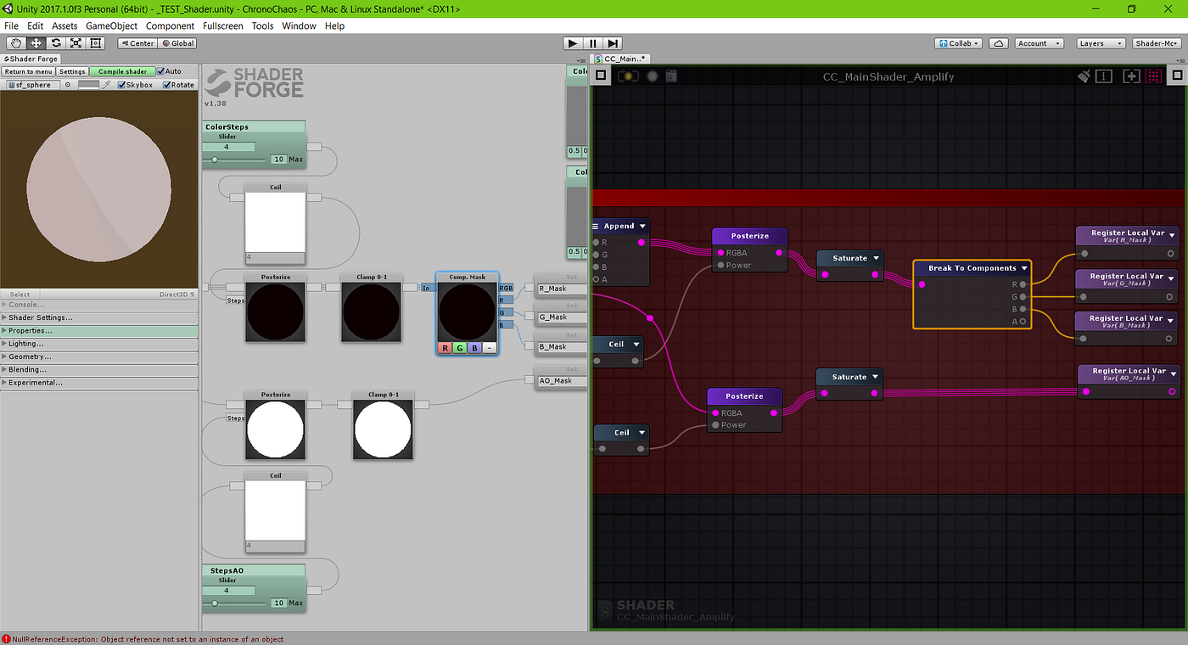Click Return to menu in Shader Forge
1188x645 pixels.
[x=27, y=71]
